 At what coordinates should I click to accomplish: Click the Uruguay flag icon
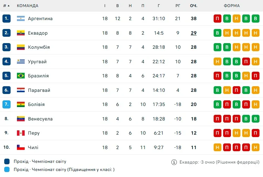coord(21,62)
